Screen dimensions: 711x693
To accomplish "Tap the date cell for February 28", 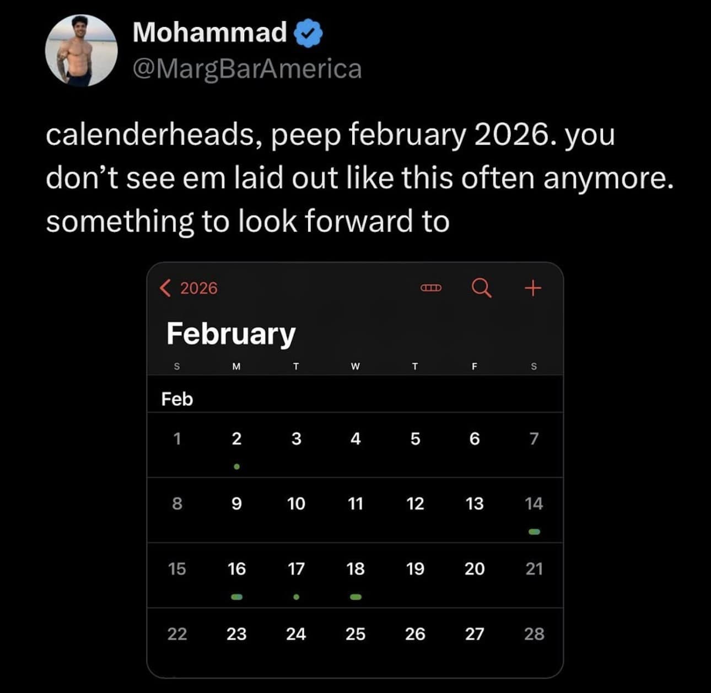I will 534,634.
